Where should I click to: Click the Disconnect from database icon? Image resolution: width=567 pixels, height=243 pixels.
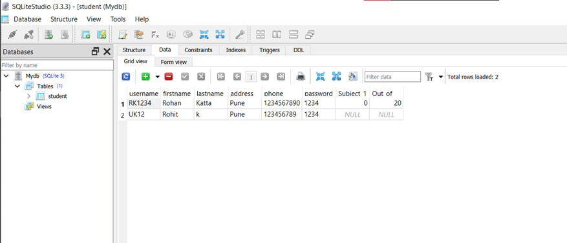[28, 35]
